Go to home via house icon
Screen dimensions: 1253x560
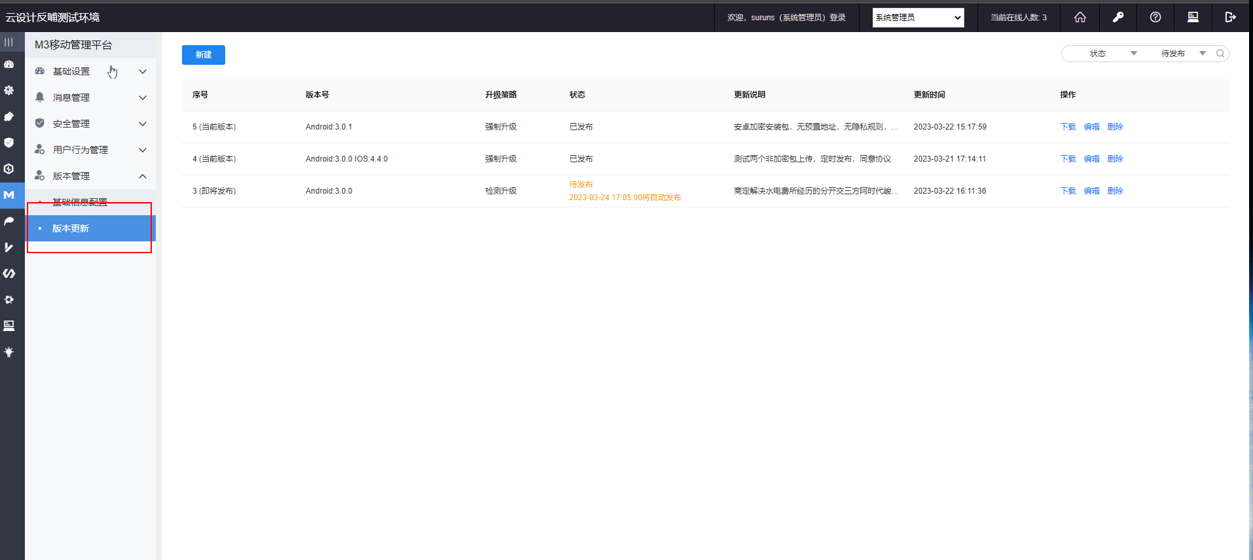(1080, 18)
